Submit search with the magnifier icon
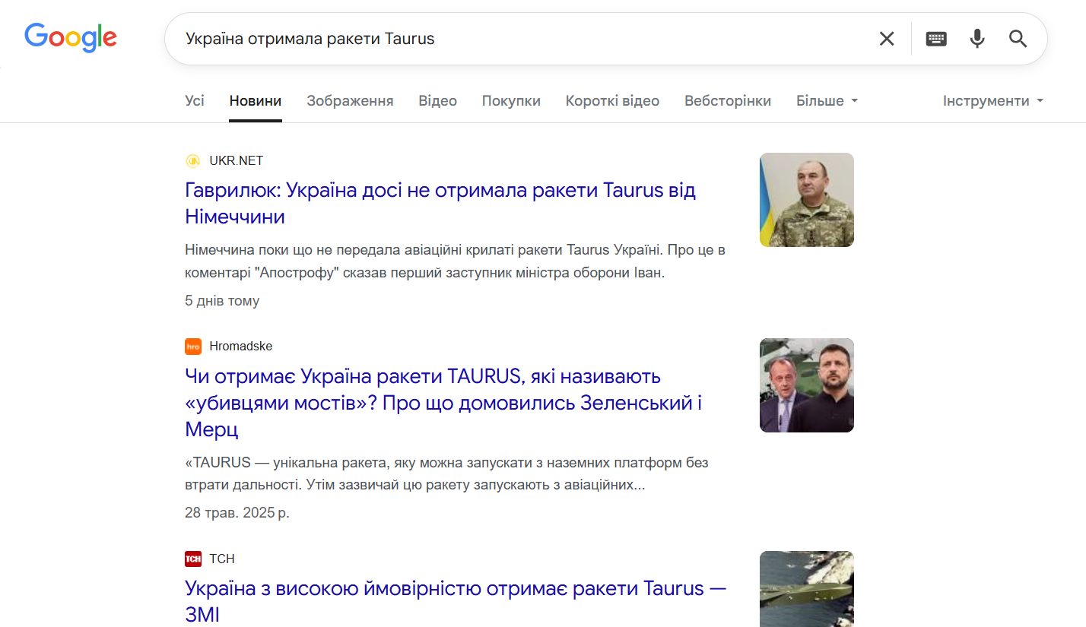 [1018, 39]
